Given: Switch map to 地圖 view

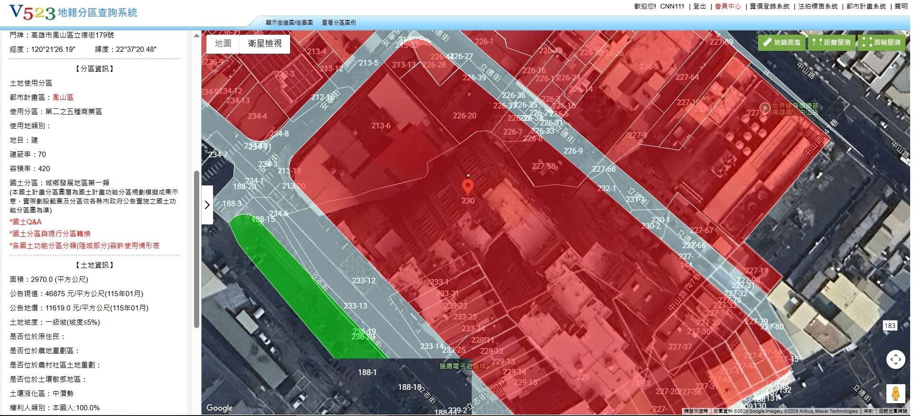Looking at the screenshot, I should (x=223, y=44).
